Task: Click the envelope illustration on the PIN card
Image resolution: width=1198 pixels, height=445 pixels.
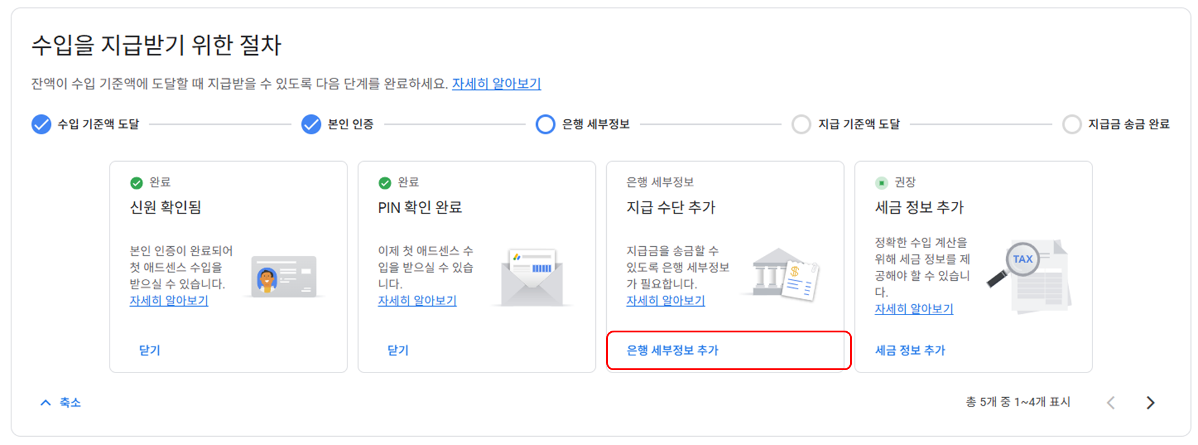Action: click(x=532, y=276)
